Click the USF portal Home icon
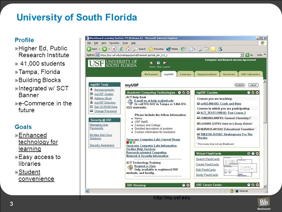The image size is (282, 212). (x=152, y=63)
